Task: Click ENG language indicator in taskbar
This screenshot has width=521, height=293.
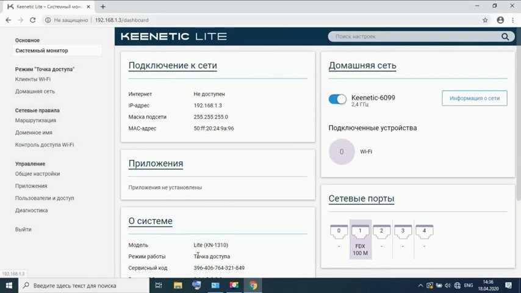Action: click(x=469, y=285)
